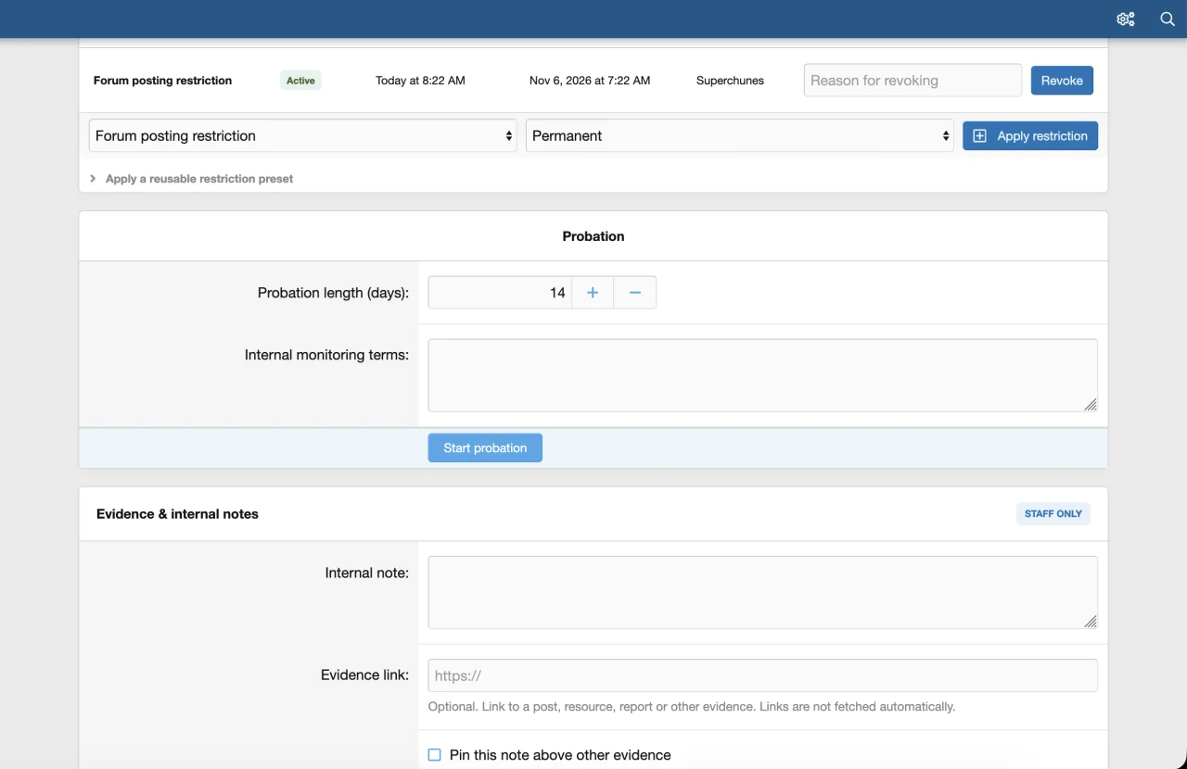
Task: Click the Apply restriction button
Action: pos(1030,135)
